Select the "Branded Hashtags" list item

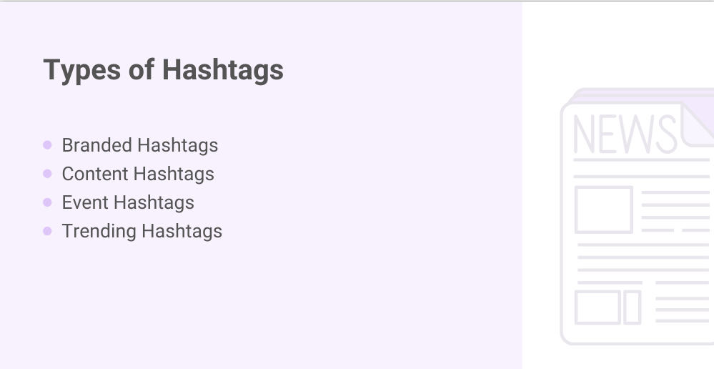(x=139, y=145)
